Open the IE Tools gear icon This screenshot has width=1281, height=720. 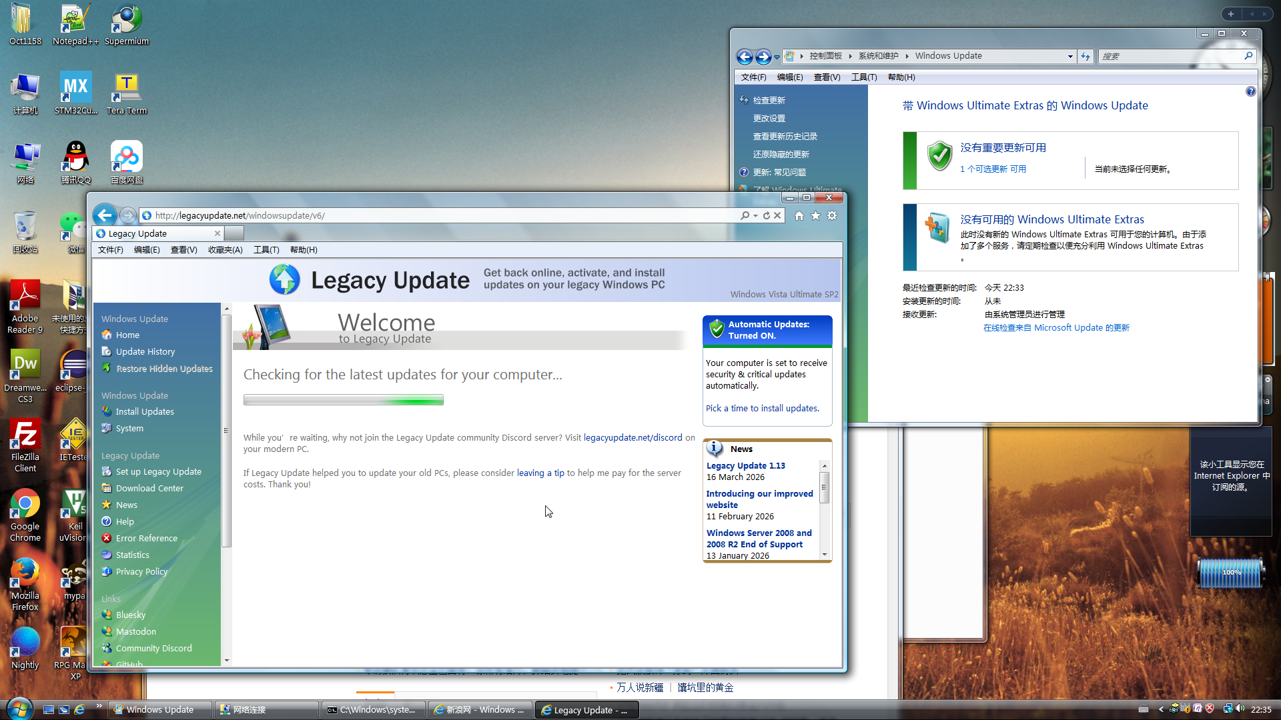tap(832, 215)
